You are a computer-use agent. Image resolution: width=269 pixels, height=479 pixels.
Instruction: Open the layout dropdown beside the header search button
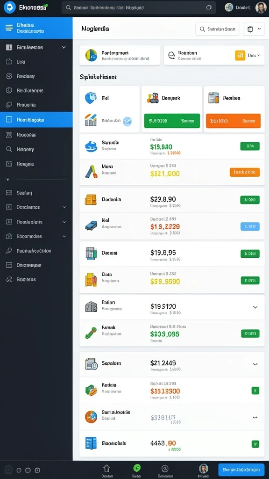pyautogui.click(x=254, y=29)
